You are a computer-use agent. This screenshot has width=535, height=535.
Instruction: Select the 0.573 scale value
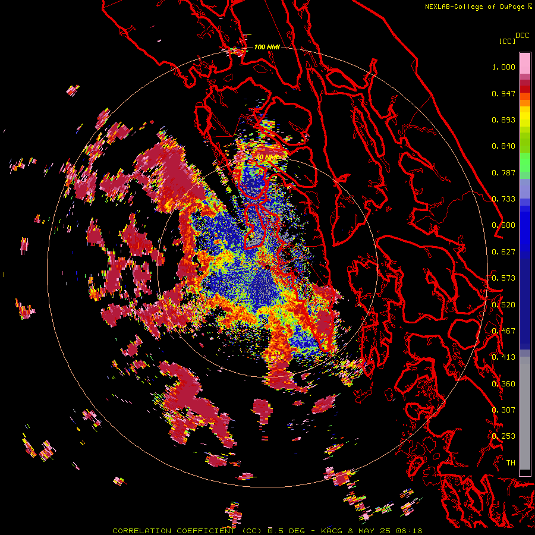(x=503, y=278)
